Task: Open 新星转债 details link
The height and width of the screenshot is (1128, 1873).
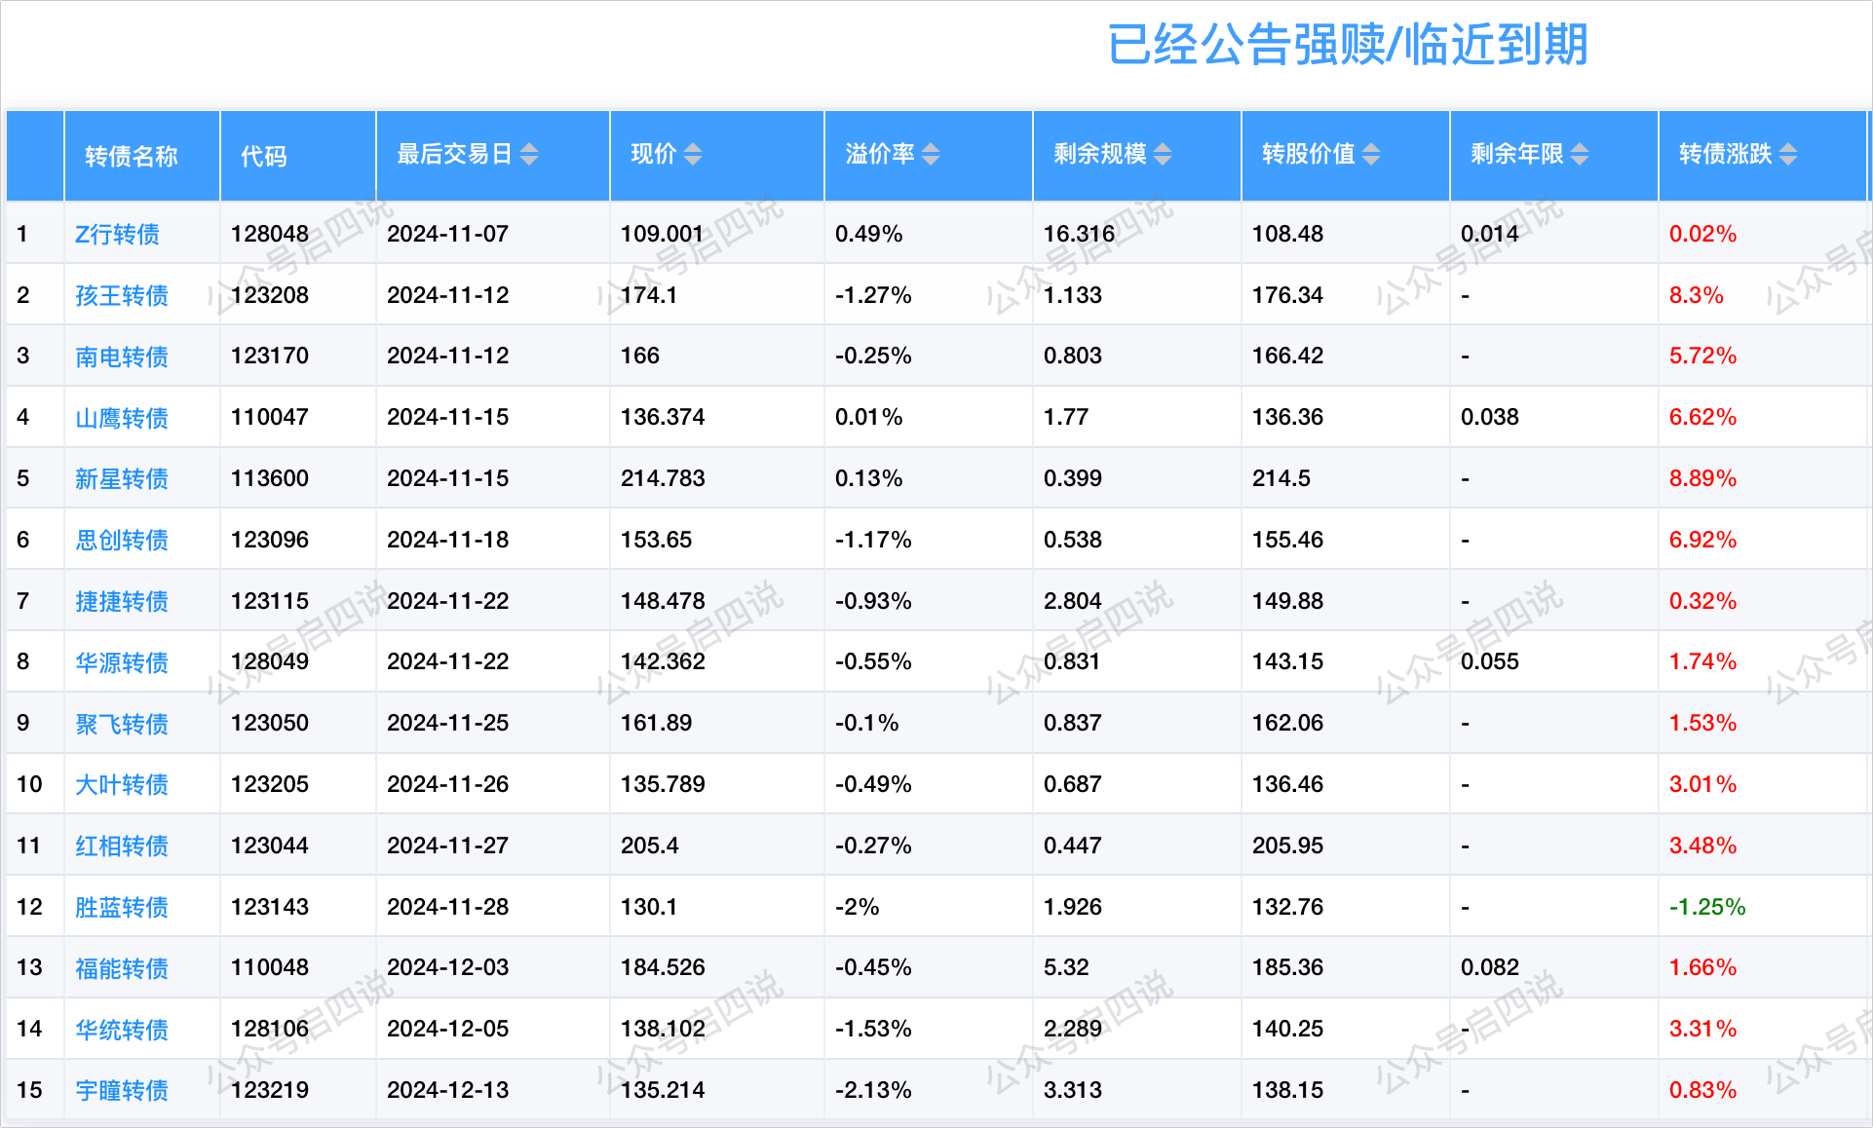Action: coord(122,478)
